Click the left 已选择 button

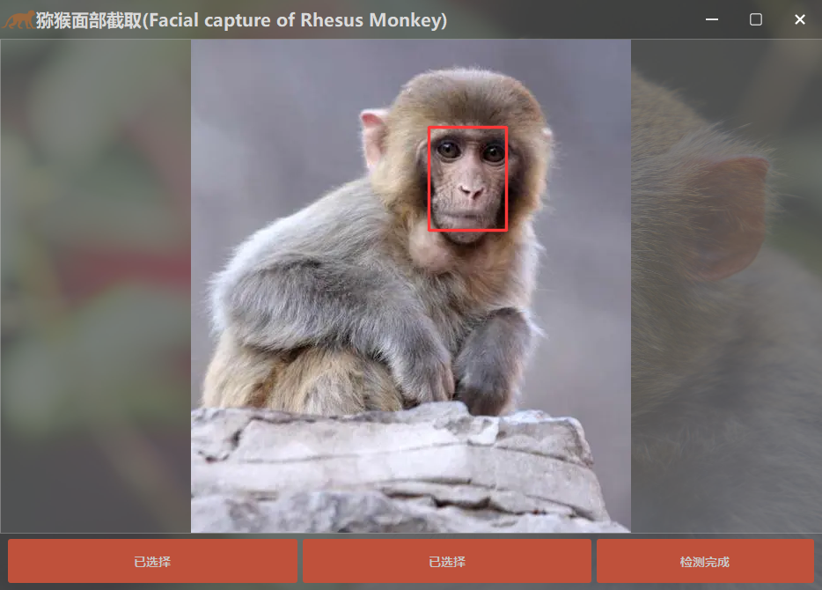click(x=152, y=562)
